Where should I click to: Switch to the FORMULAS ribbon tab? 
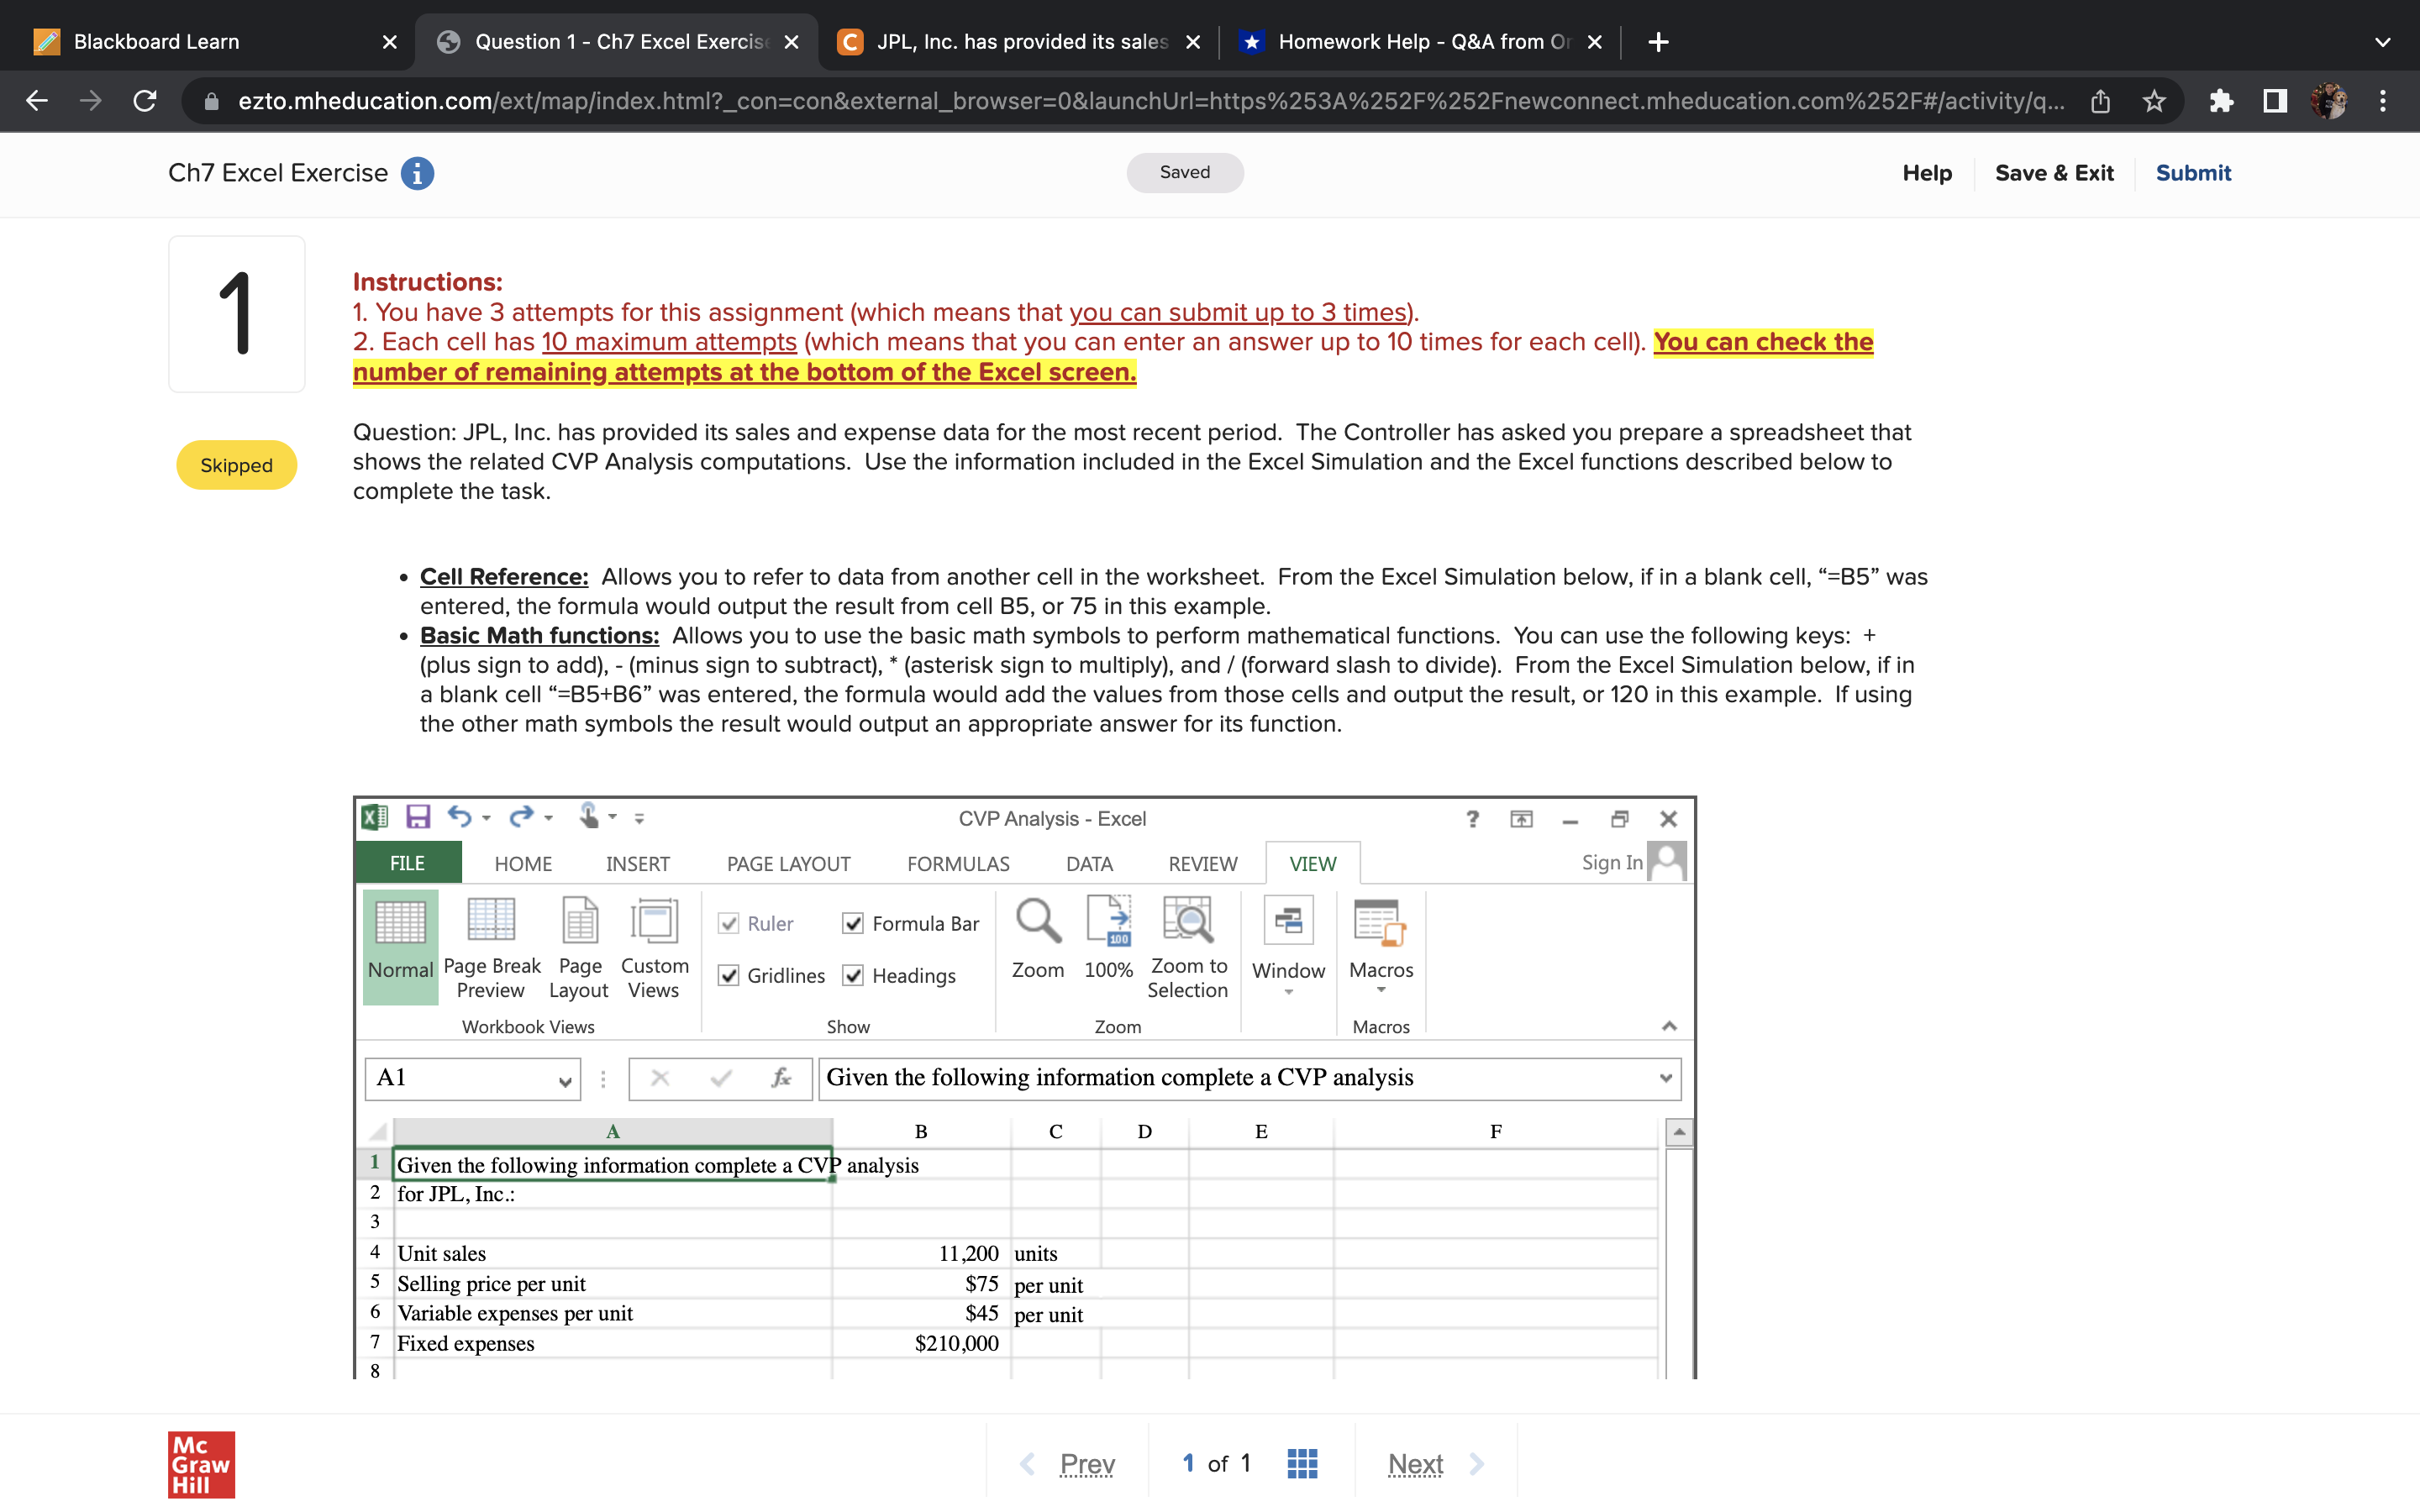click(x=957, y=863)
